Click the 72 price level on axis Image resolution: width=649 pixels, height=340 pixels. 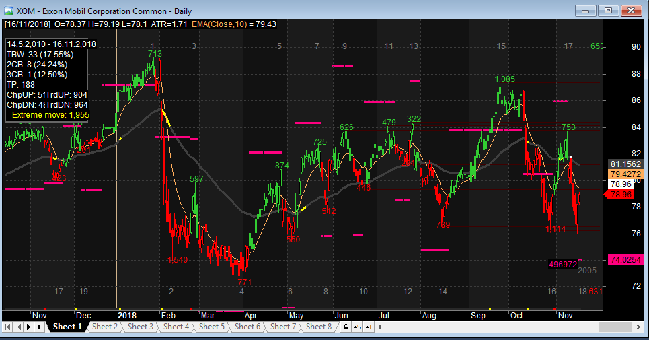pyautogui.click(x=636, y=286)
